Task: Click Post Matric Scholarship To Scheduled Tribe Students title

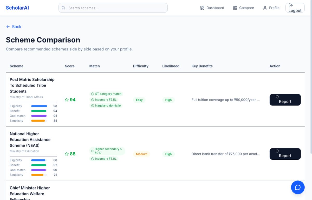Action: coord(32,85)
